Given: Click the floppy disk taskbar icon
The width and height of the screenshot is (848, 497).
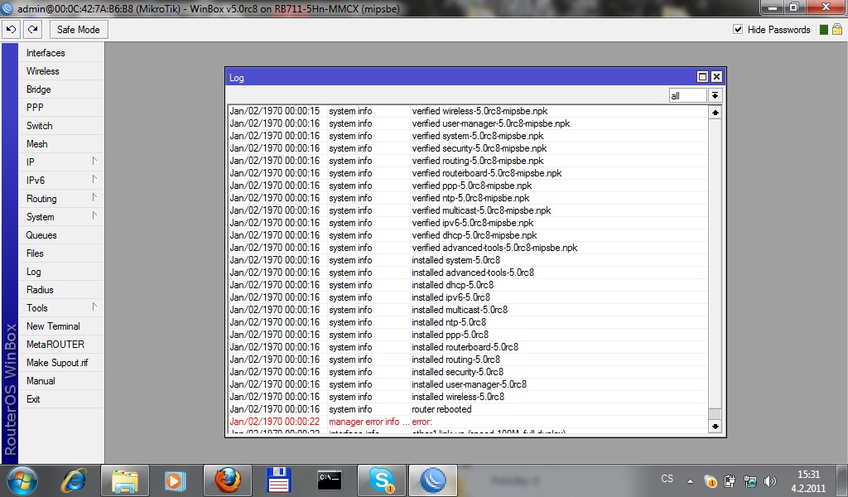Looking at the screenshot, I should click(278, 480).
